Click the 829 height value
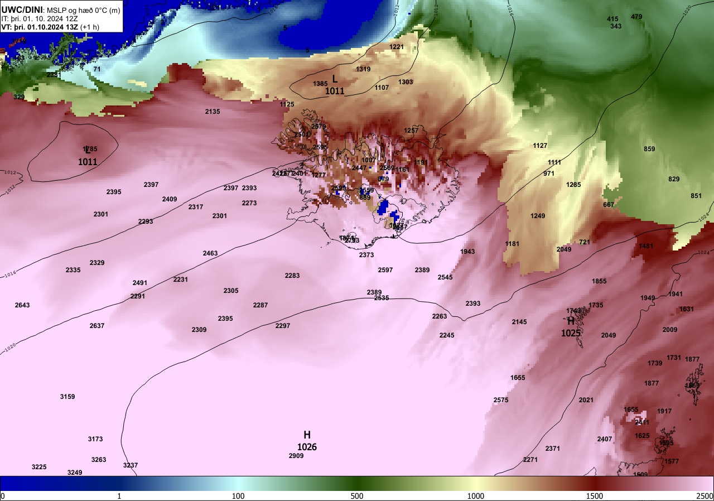Screen dimensions: 714x501 674,179
